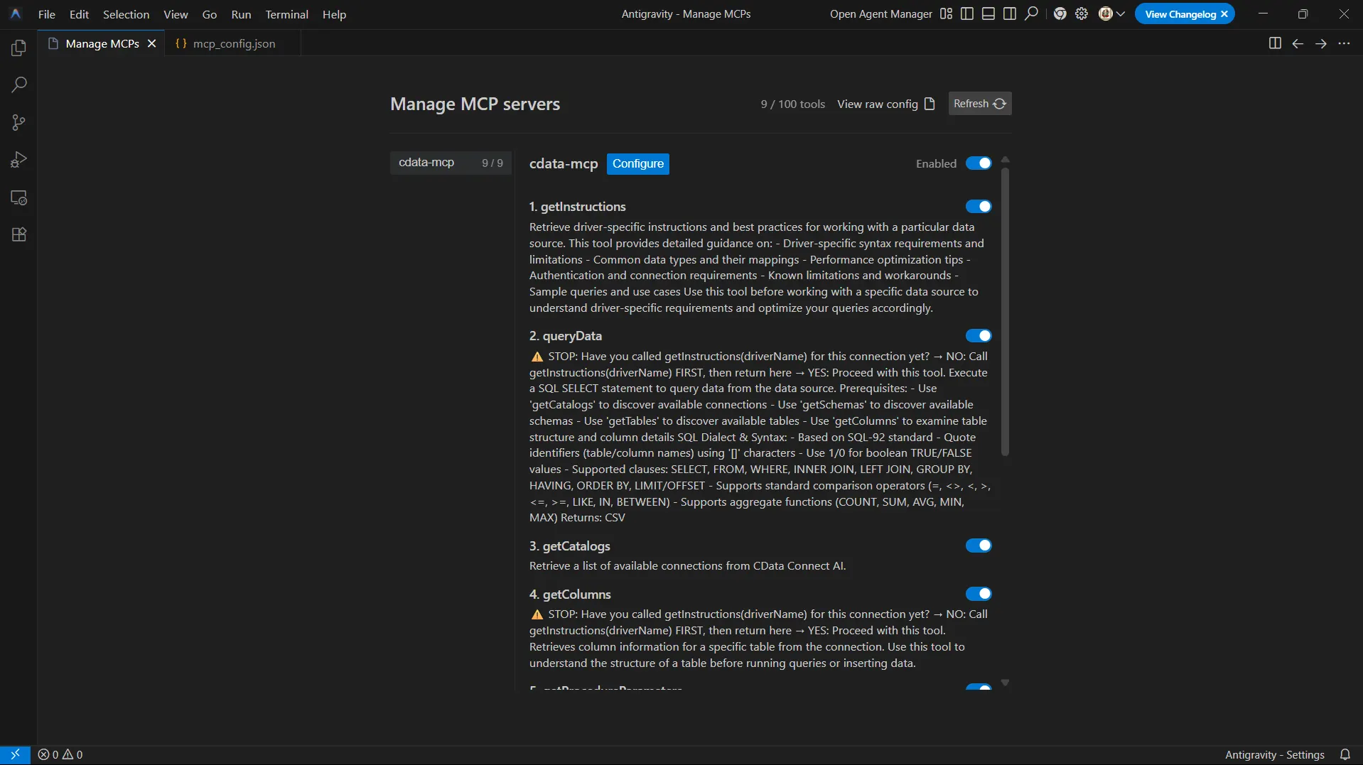Image resolution: width=1363 pixels, height=765 pixels.
Task: Click the settings gear in the title bar
Action: coord(1082,14)
